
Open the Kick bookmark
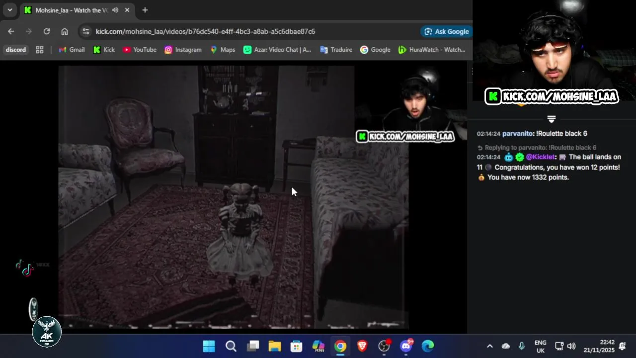[x=104, y=50]
